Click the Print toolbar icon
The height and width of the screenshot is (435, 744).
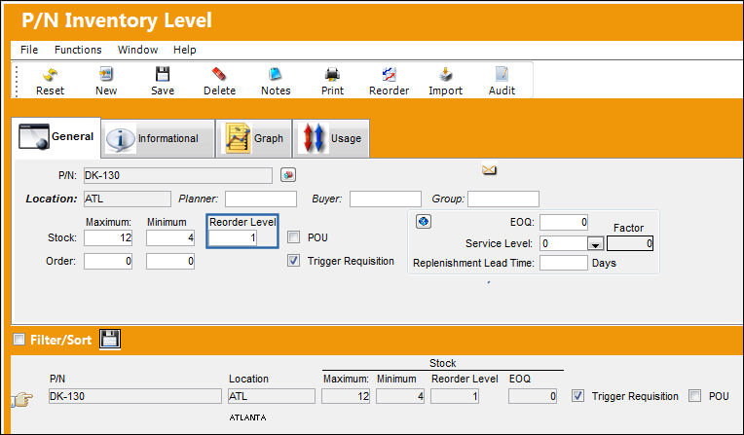(x=332, y=75)
